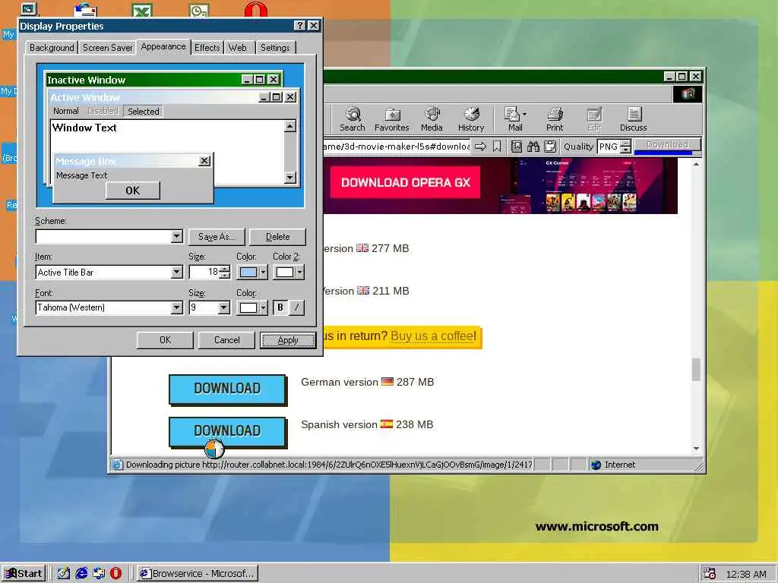
Task: Click Cancel in Display Properties dialog
Action: [226, 339]
